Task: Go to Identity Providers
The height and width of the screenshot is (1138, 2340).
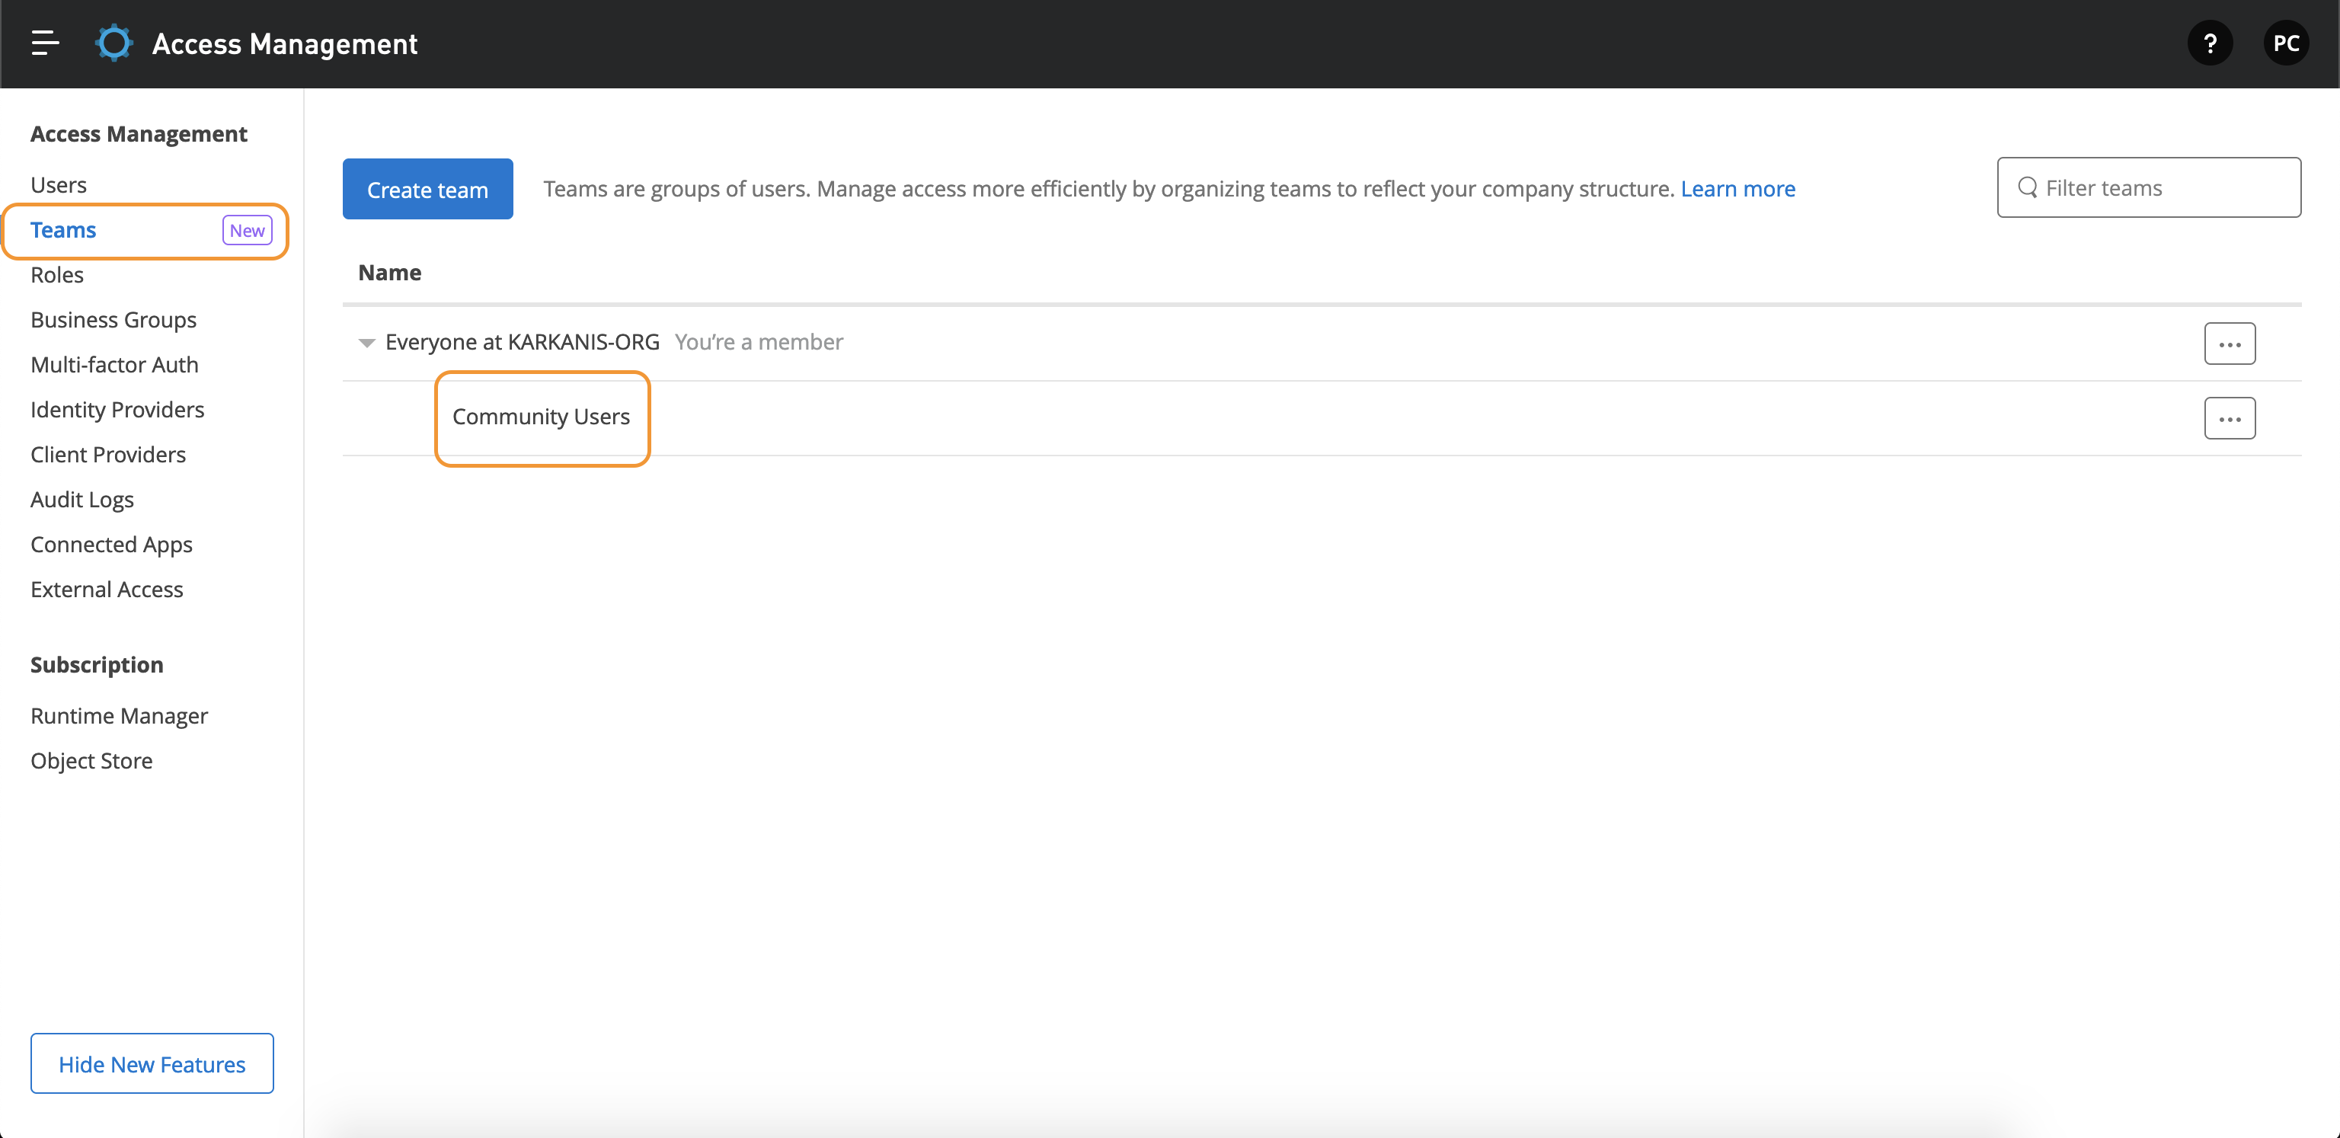Action: pyautogui.click(x=117, y=409)
